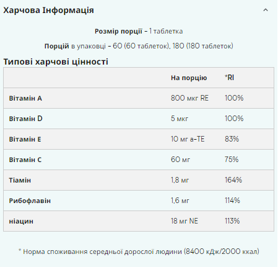Screen dimensions: 278x267
Task: Collapse the Харчова Інформація section chevron
Action: [x=266, y=10]
